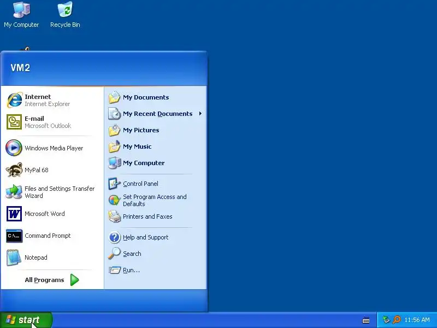Click the Search text label
437x328 pixels.
tap(132, 254)
